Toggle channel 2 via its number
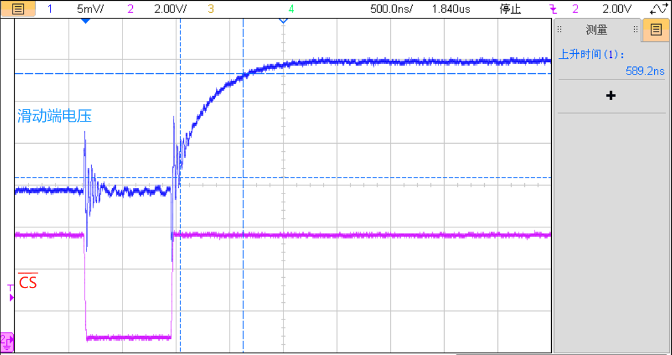Image resolution: width=672 pixels, height=355 pixels. coord(131,9)
